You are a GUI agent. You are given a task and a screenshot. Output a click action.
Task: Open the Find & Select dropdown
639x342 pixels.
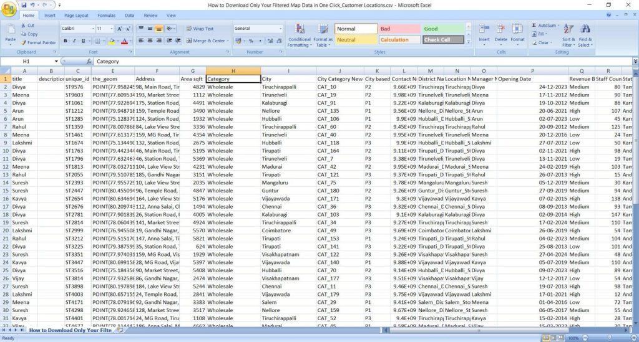point(585,36)
